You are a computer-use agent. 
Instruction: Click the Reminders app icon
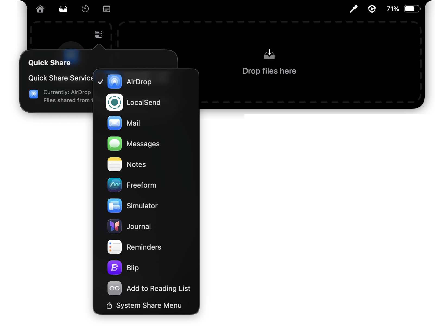[x=115, y=247]
